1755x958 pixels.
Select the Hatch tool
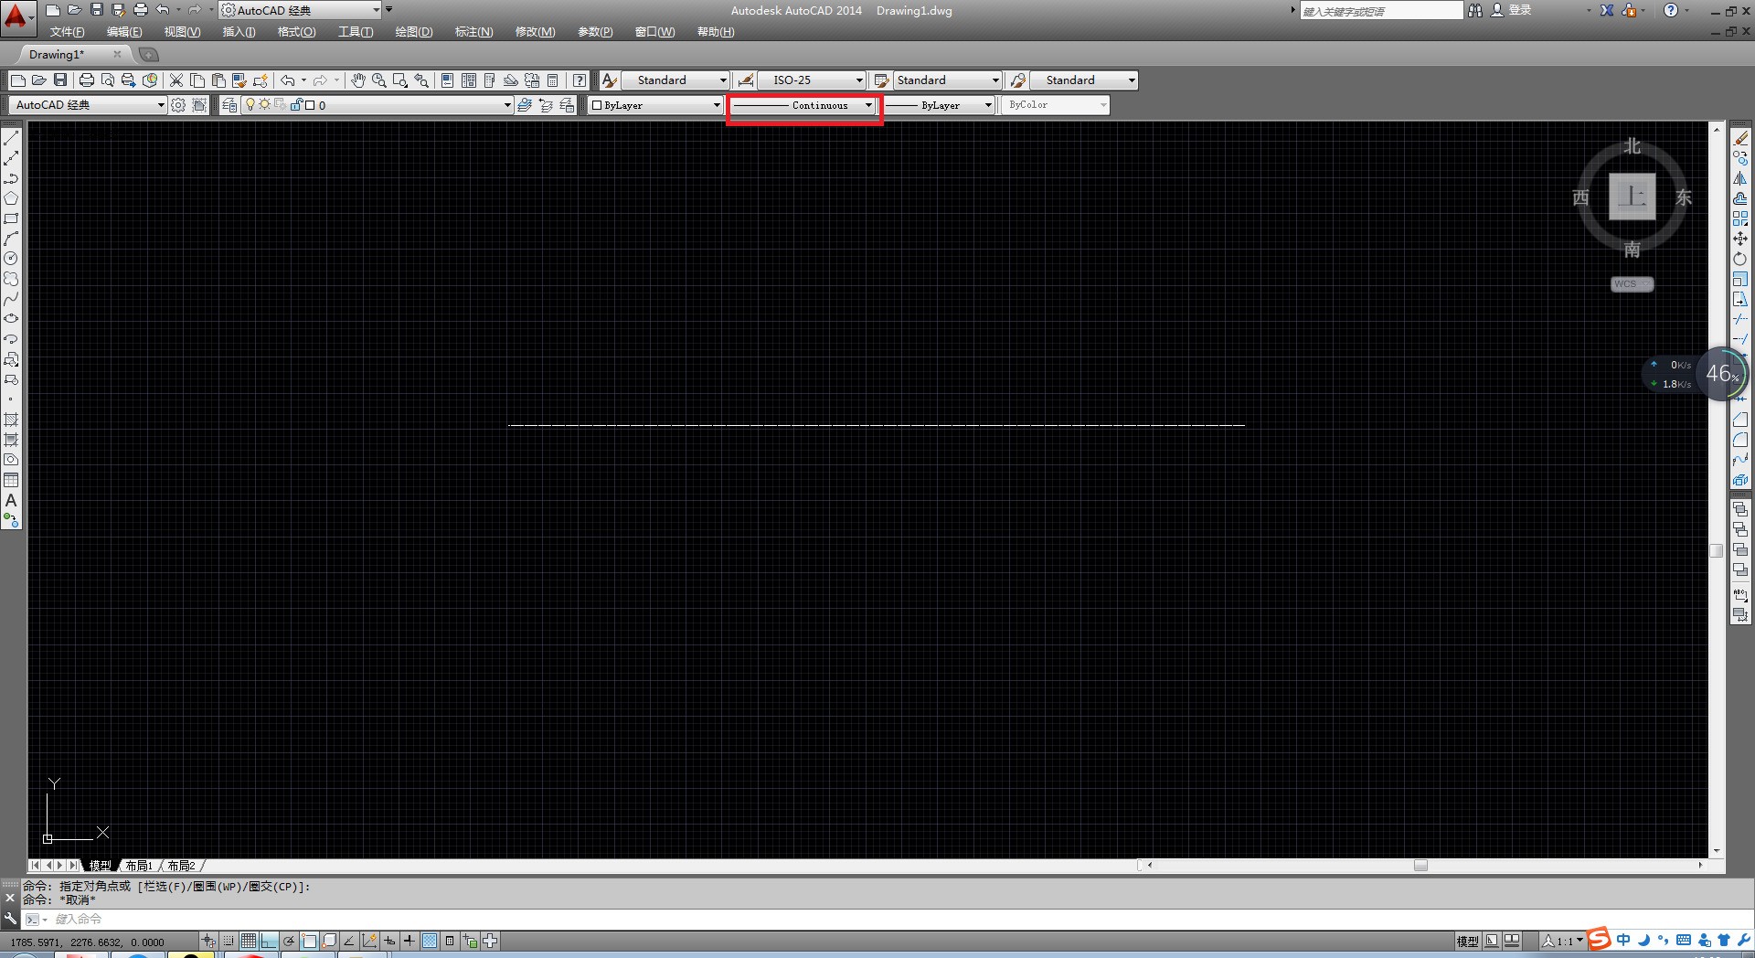pyautogui.click(x=11, y=420)
